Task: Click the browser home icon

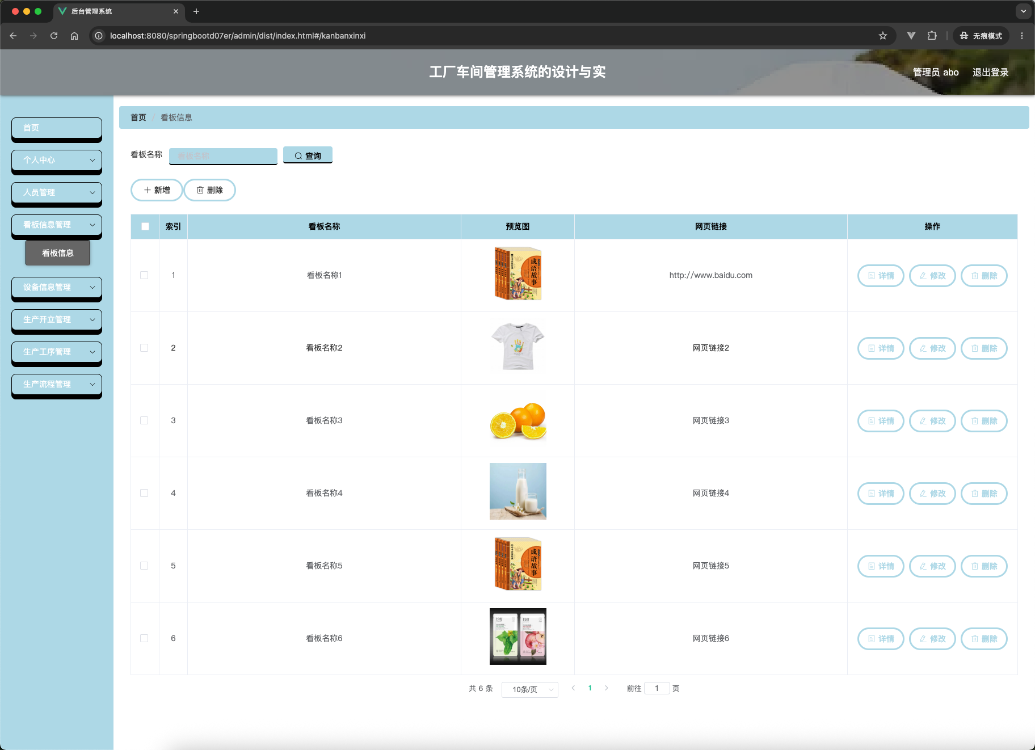Action: (x=74, y=36)
